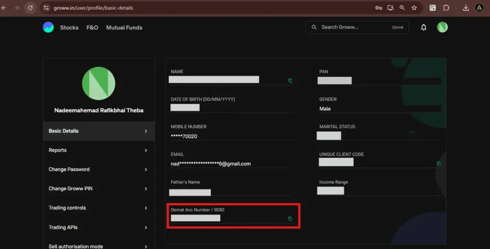Click MARITAL STATUS label

337,127
